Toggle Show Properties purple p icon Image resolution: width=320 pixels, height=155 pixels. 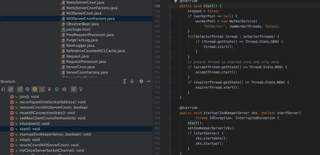(27, 89)
